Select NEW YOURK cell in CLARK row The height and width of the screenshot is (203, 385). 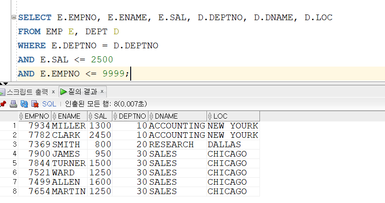tap(233, 135)
